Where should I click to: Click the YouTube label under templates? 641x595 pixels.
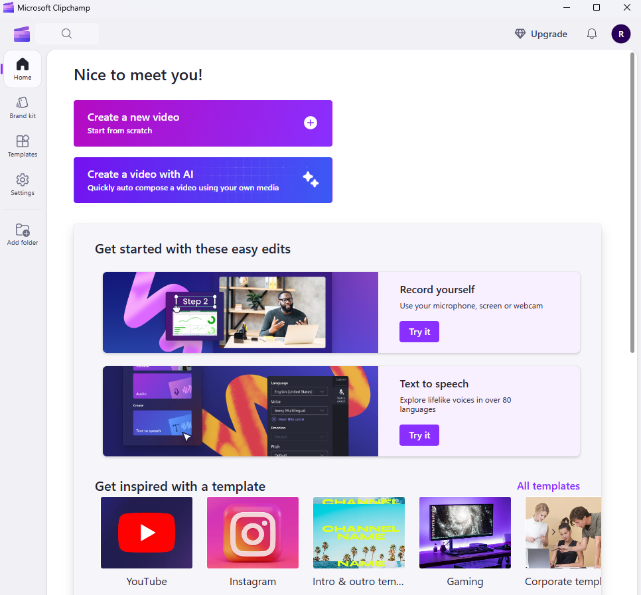pyautogui.click(x=147, y=581)
